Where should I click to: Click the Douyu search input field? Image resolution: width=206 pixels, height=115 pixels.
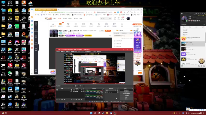click(105, 18)
